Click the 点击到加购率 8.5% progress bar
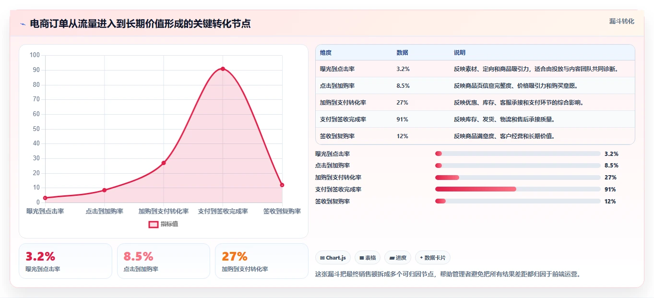Viewport: 654px width, 298px height. coord(518,166)
